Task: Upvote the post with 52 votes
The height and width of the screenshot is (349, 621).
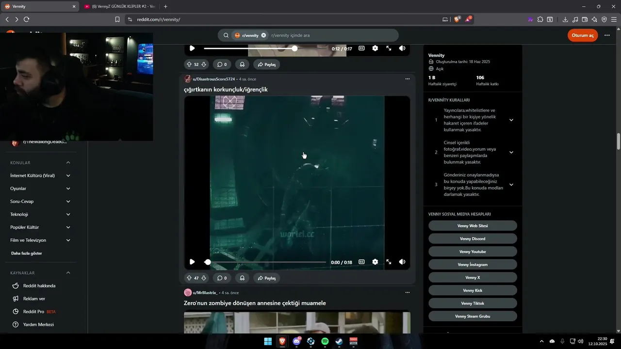Action: [189, 64]
